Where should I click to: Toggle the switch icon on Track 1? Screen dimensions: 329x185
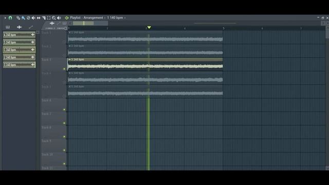64,42
